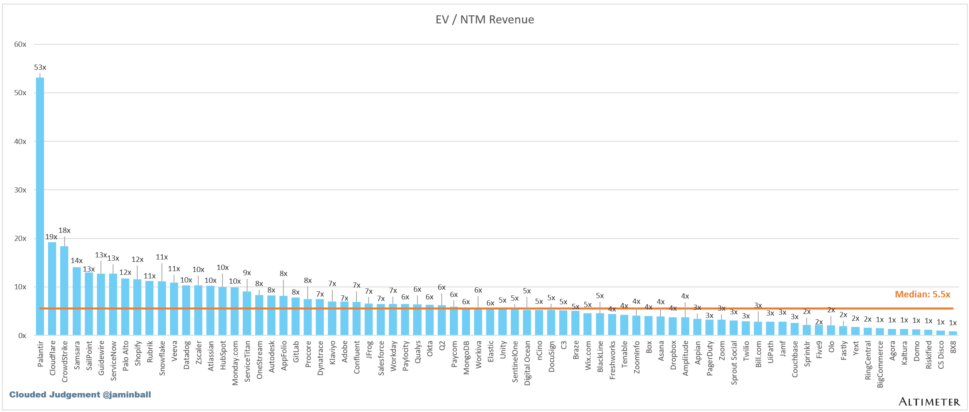Screen dimensions: 969x412
Task: Click the 'Palantir' axis label
Action: click(40, 354)
